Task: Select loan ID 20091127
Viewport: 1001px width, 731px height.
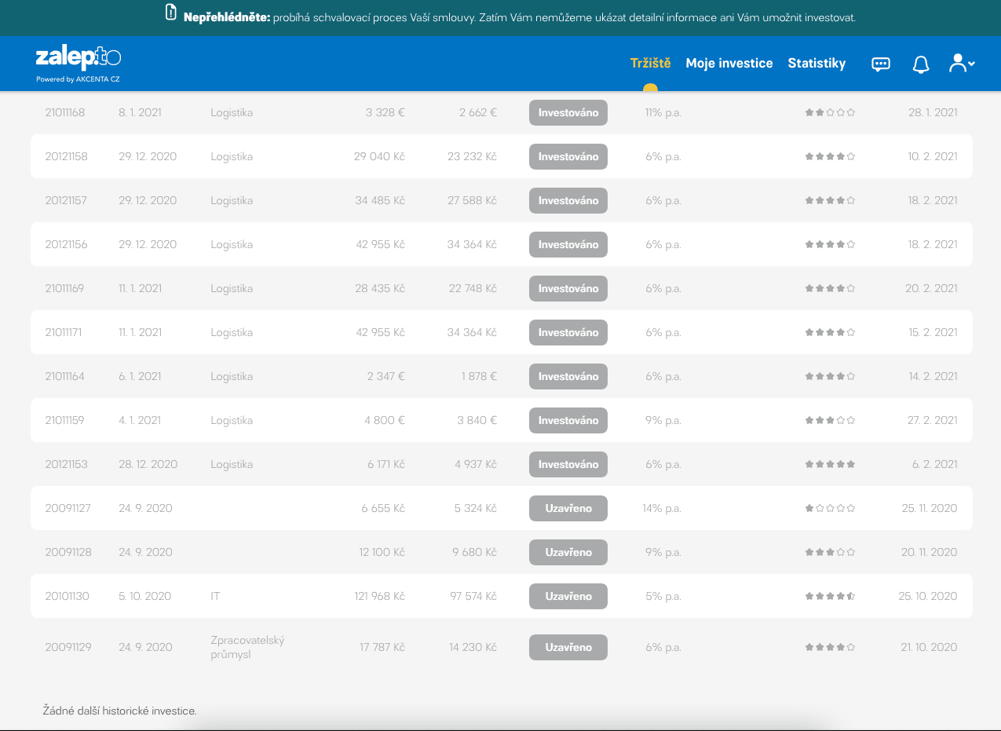Action: [x=68, y=508]
